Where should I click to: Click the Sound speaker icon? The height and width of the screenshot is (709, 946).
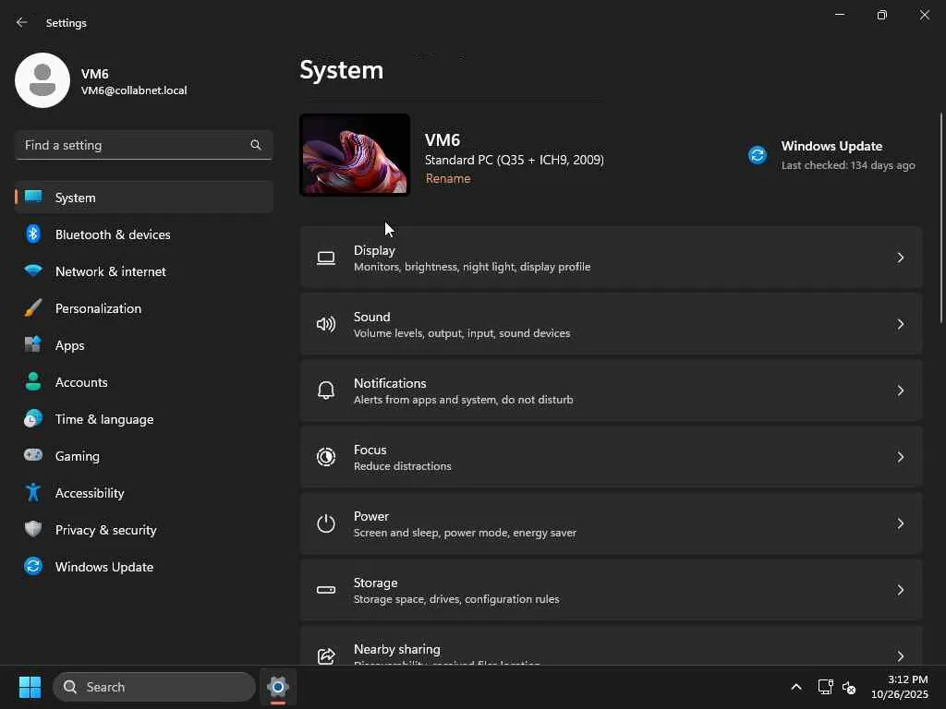326,324
